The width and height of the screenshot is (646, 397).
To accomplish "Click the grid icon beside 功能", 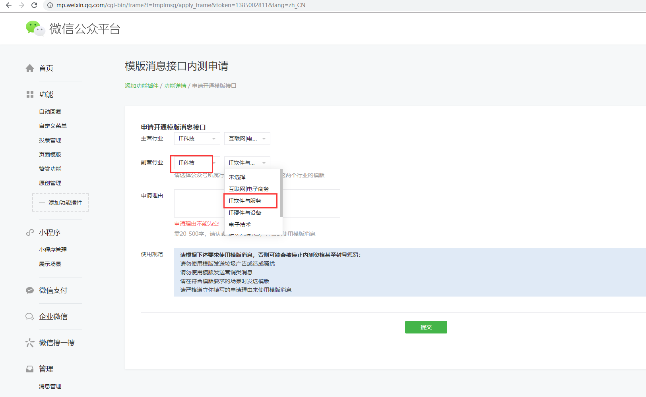I will (30, 94).
